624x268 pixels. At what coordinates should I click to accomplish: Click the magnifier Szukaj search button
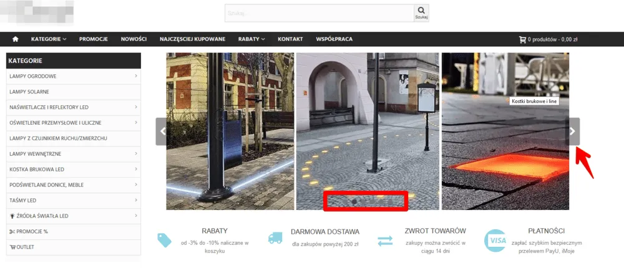(421, 12)
